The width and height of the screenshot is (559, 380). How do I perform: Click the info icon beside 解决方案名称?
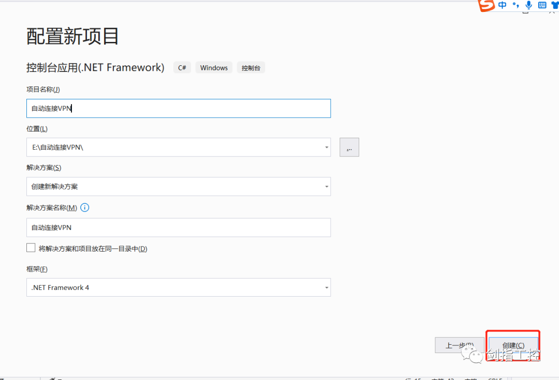[x=85, y=208]
